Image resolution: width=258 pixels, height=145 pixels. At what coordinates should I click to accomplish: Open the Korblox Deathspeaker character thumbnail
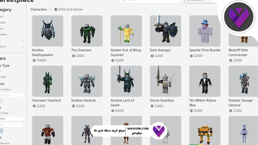tap(48, 31)
